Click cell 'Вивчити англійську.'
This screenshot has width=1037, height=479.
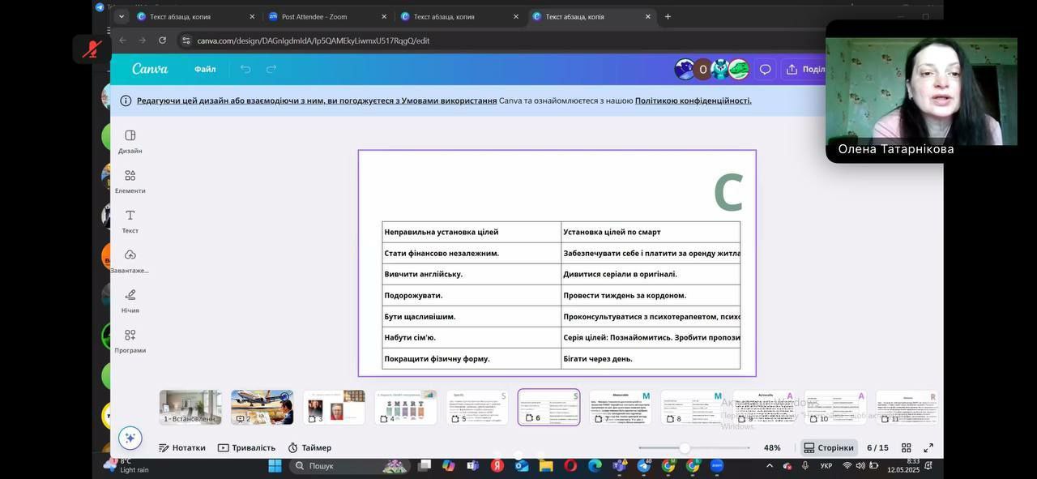coord(472,274)
